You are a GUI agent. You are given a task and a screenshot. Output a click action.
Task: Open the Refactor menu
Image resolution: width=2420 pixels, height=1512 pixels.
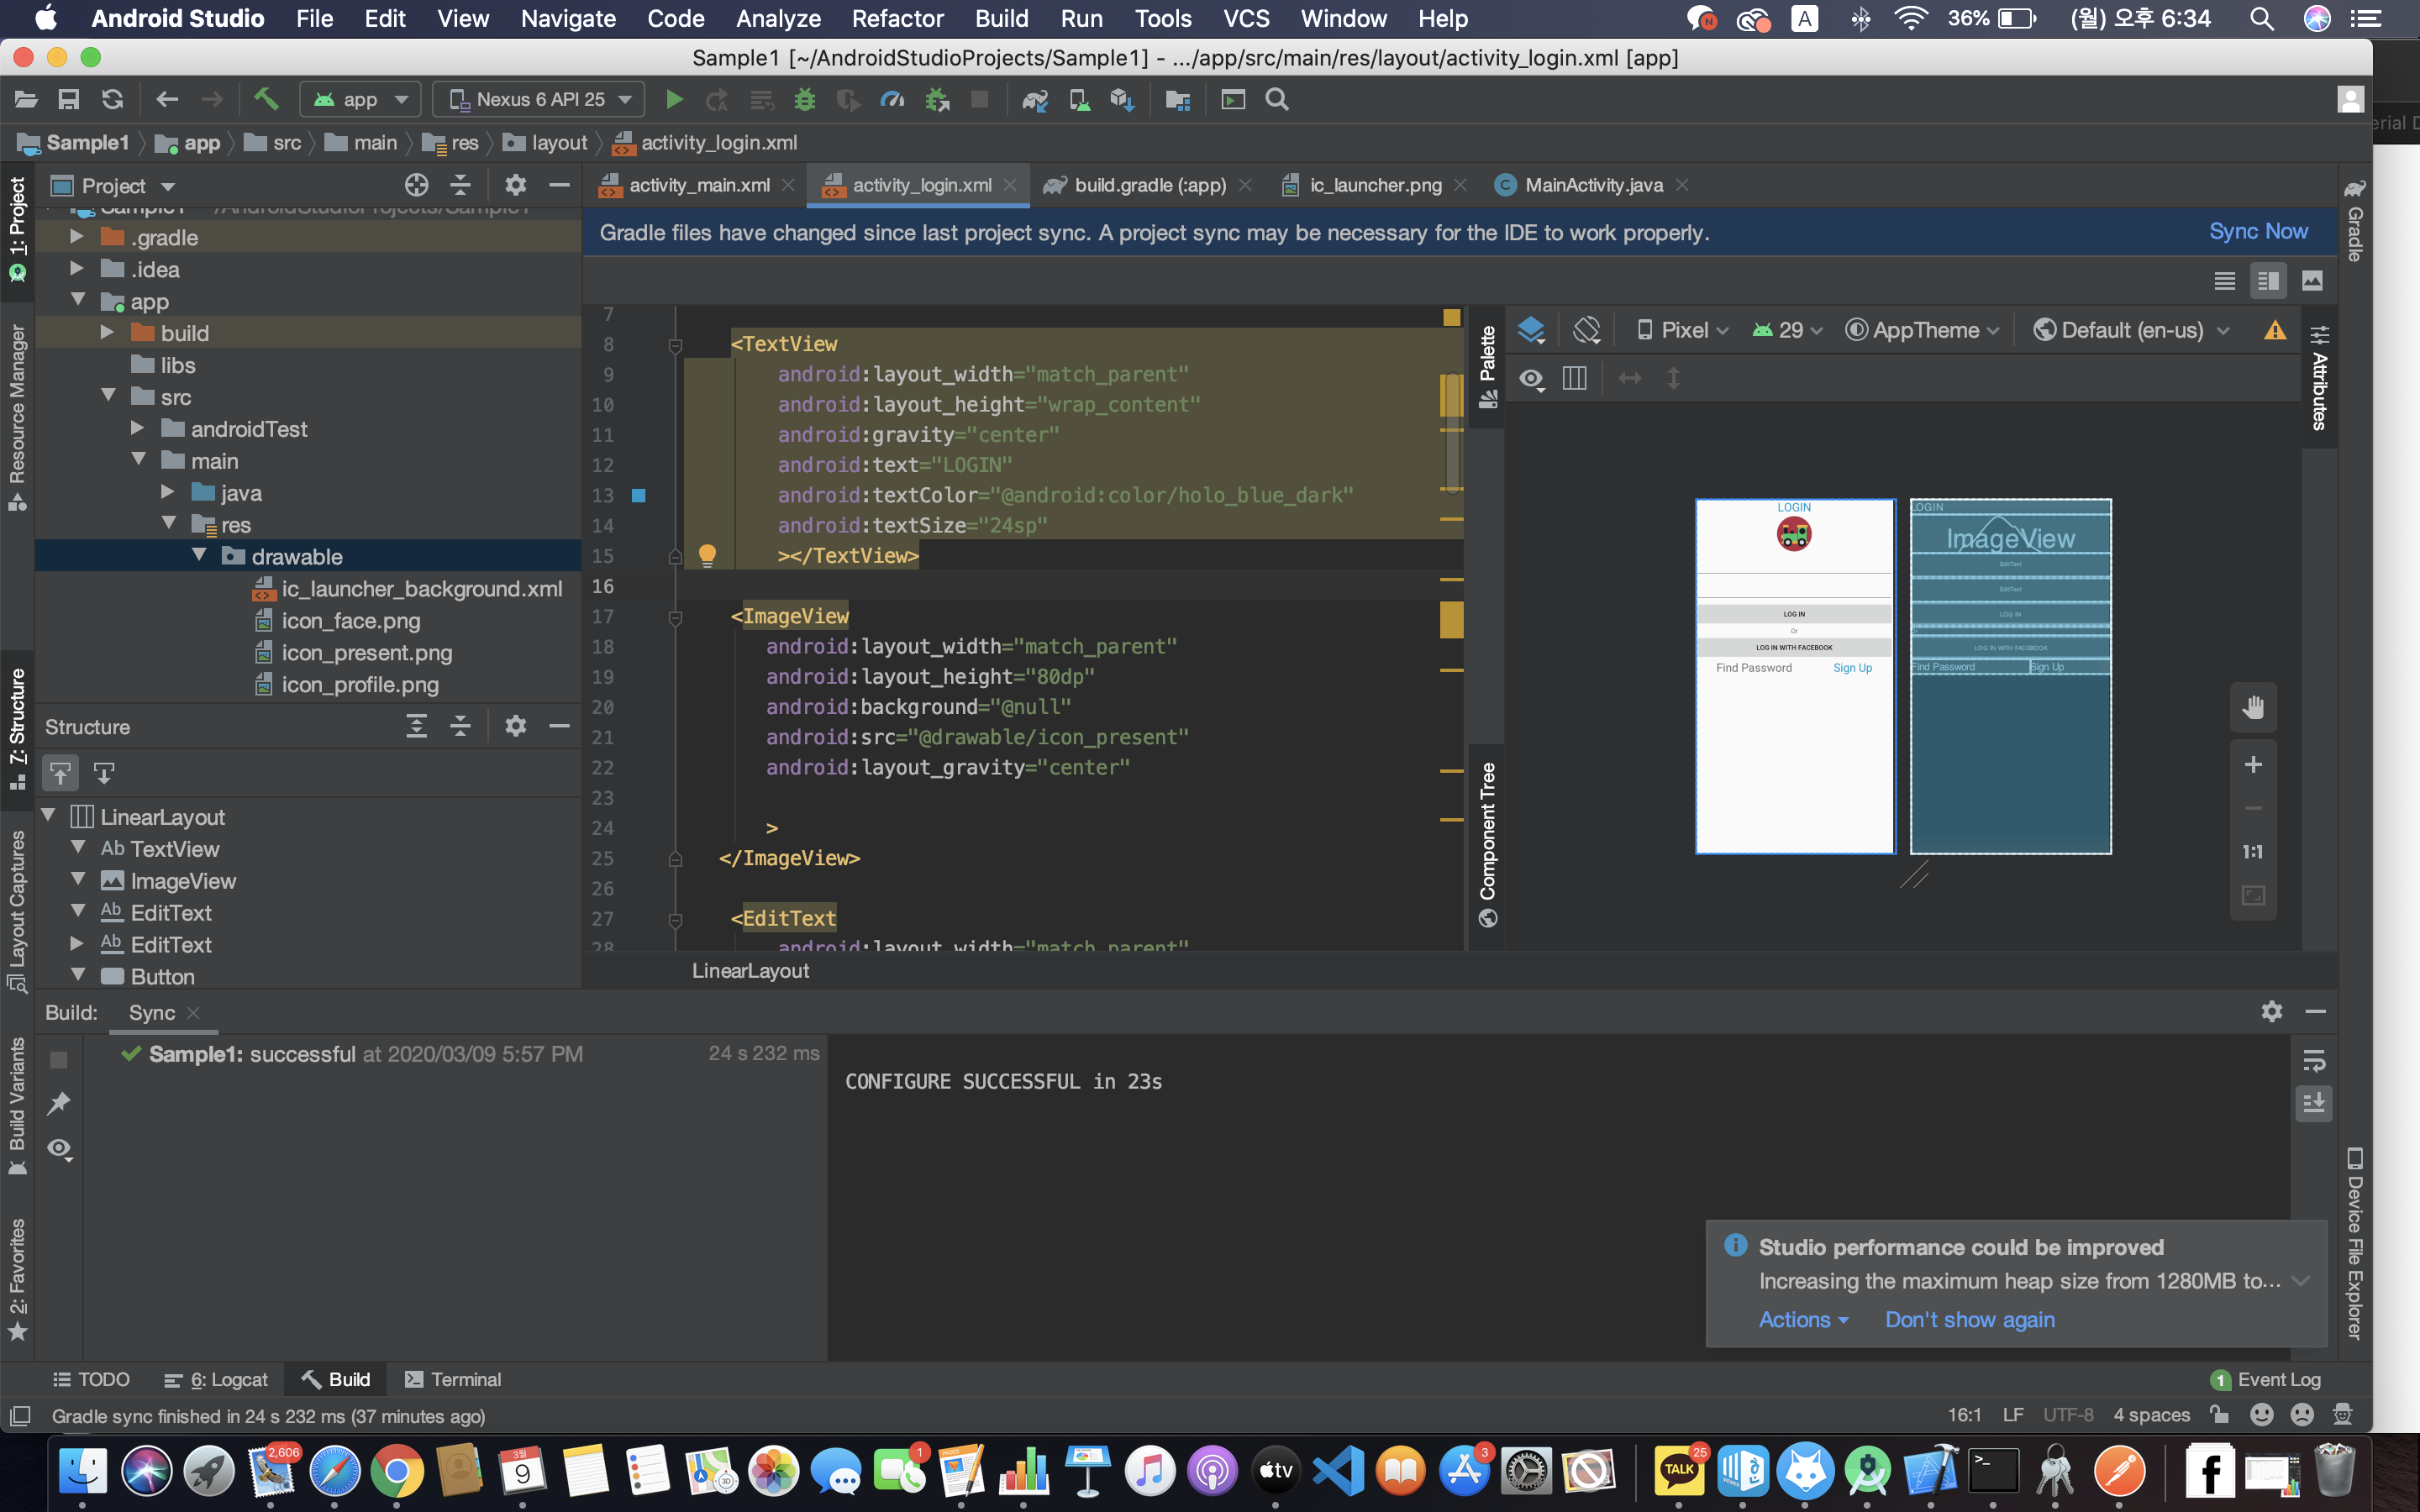[897, 19]
